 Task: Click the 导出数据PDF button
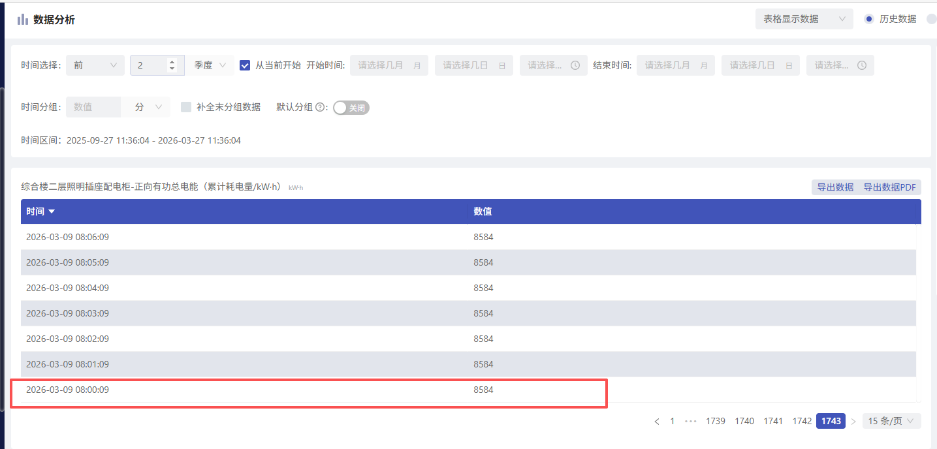pos(890,187)
